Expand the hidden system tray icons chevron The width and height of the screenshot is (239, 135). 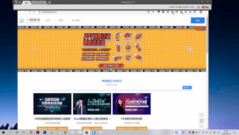pyautogui.click(x=173, y=132)
